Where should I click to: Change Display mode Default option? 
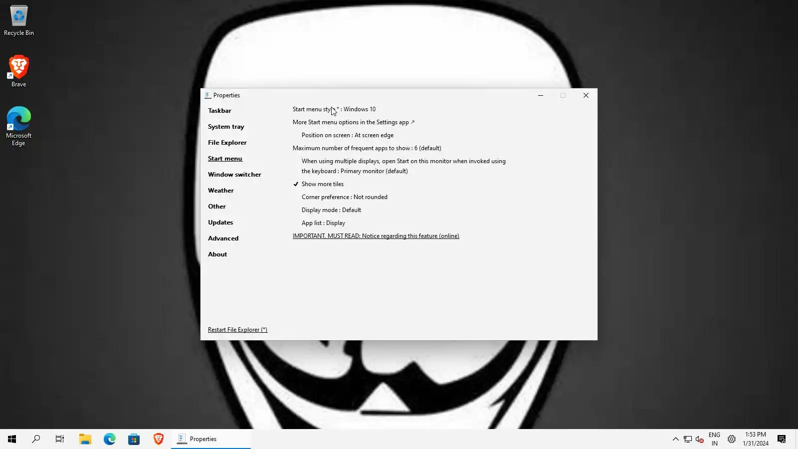coord(331,210)
